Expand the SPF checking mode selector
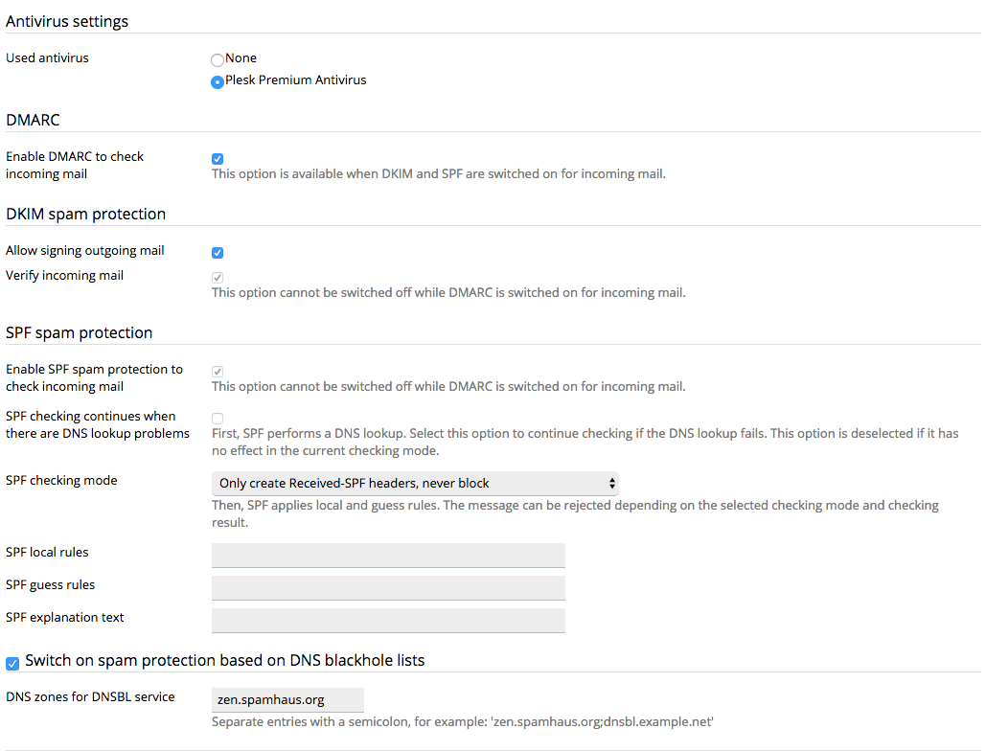The image size is (986, 751). click(x=414, y=483)
